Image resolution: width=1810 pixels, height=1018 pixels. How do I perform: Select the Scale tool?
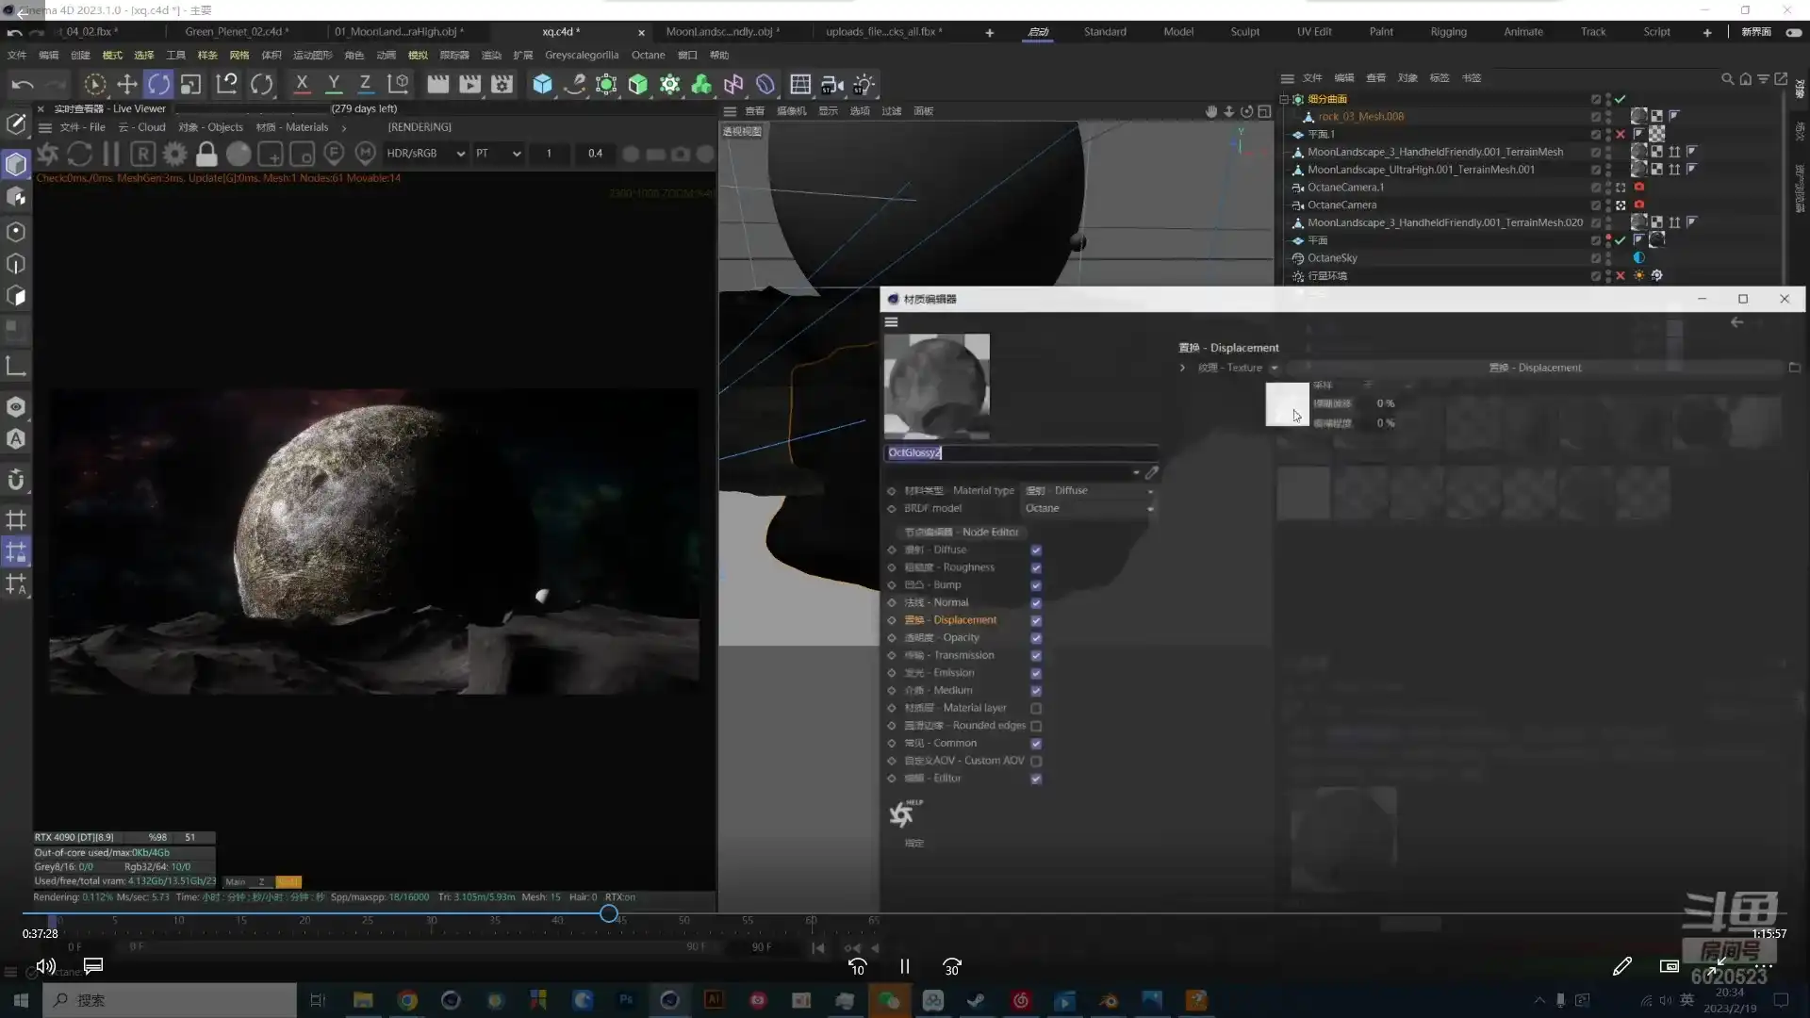point(191,85)
